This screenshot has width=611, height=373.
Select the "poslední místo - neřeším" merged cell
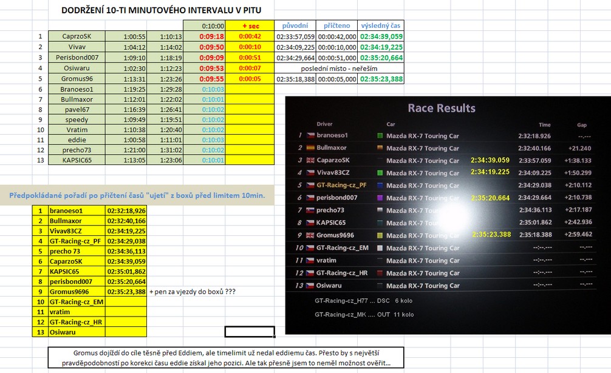coord(339,68)
